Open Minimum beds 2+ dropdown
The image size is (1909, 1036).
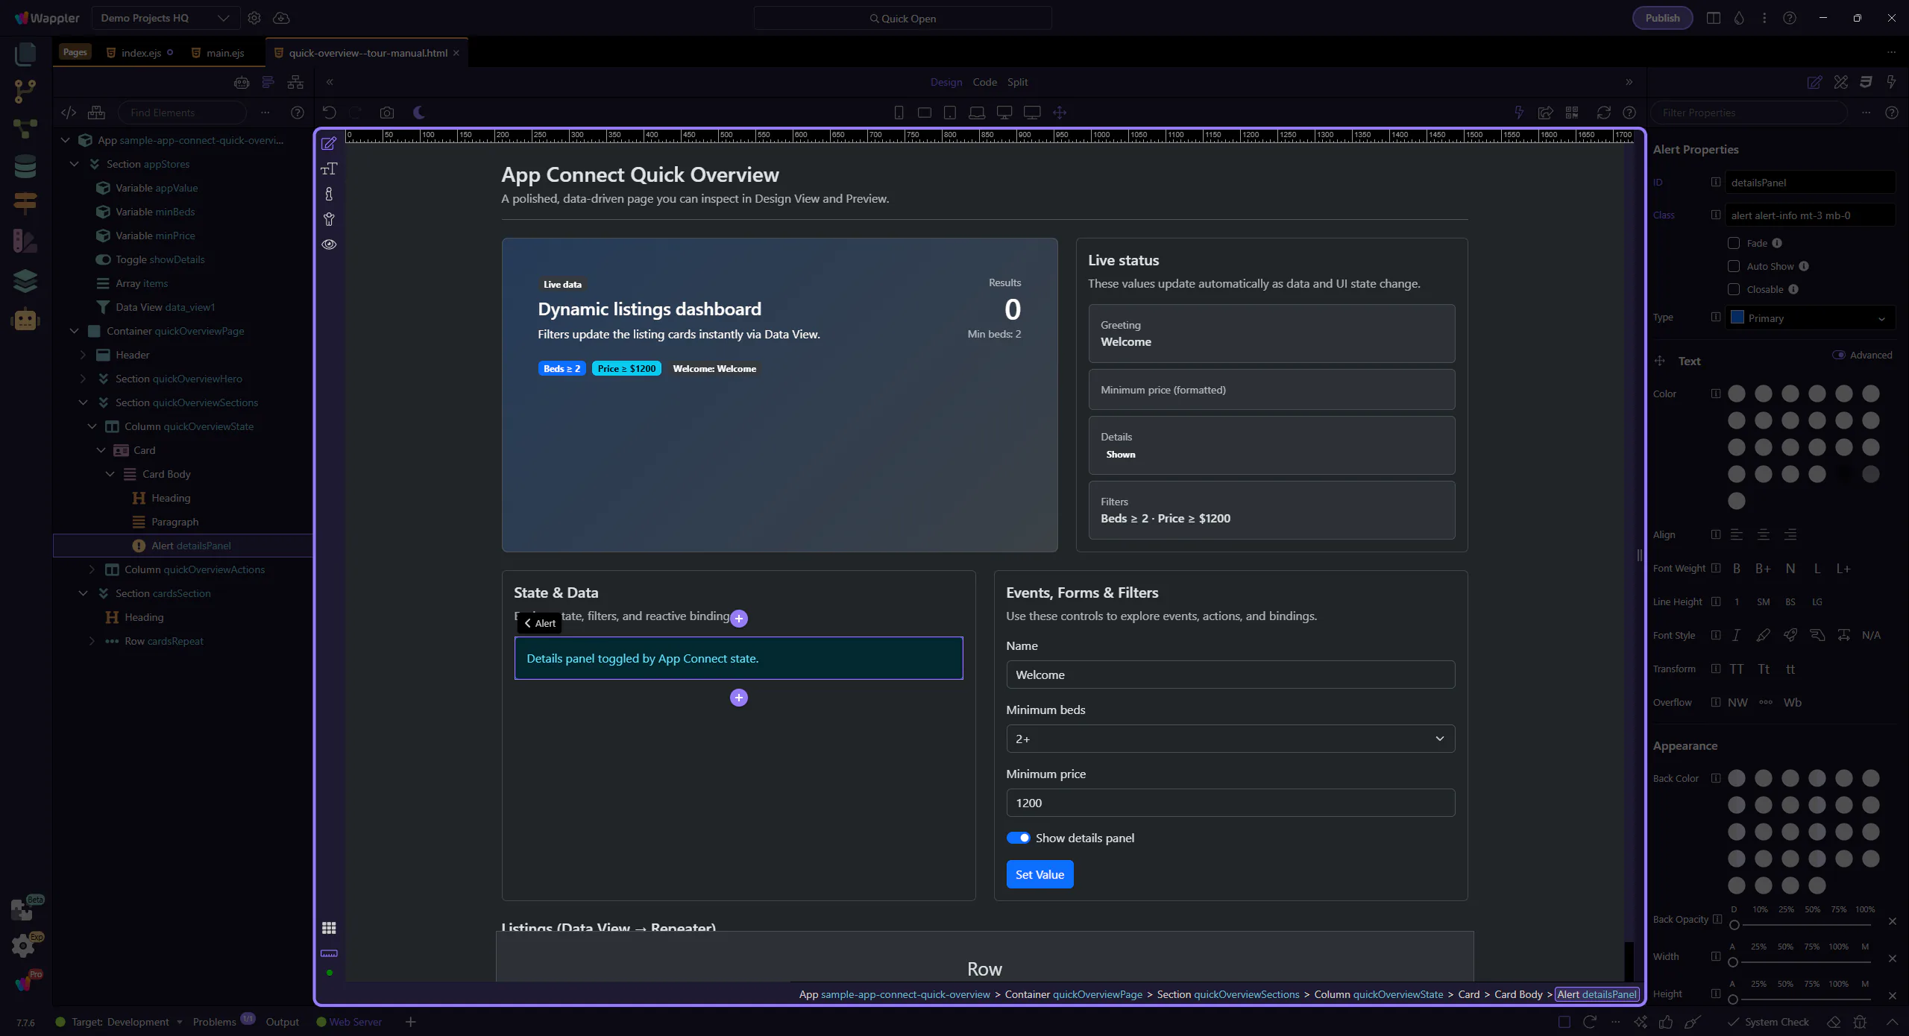click(x=1230, y=739)
